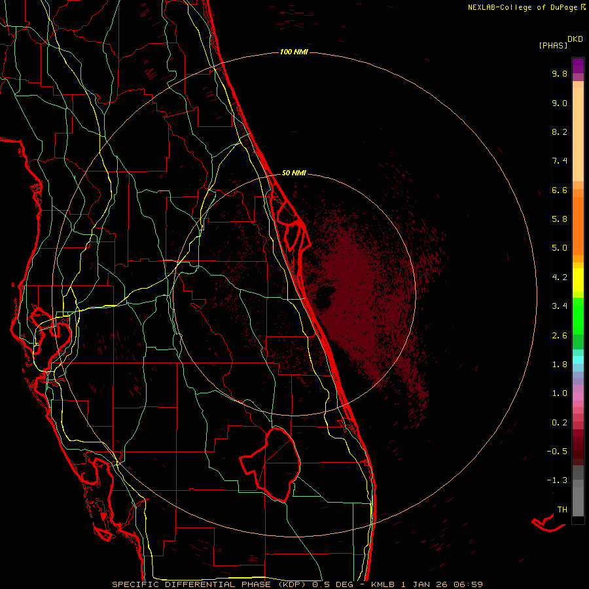
Task: Click the bright green segment of the color scale
Action: (578, 315)
